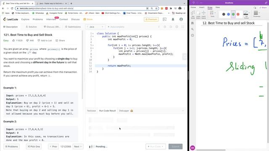The image size is (269, 151).
Task: Click the Premium button
Action: point(151,19)
